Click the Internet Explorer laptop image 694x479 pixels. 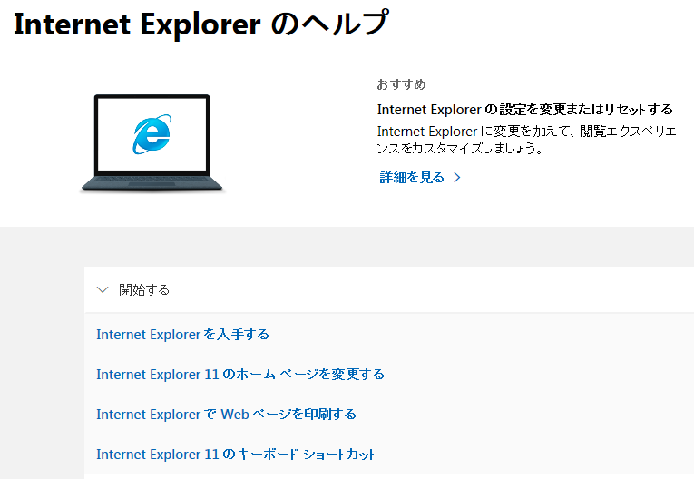[x=152, y=143]
